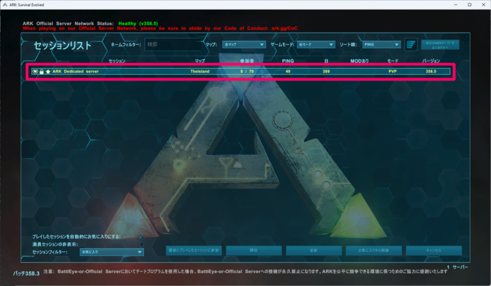Click the ark.gg/CoC Code of Conduct link
The height and width of the screenshot is (286, 491).
tap(284, 28)
